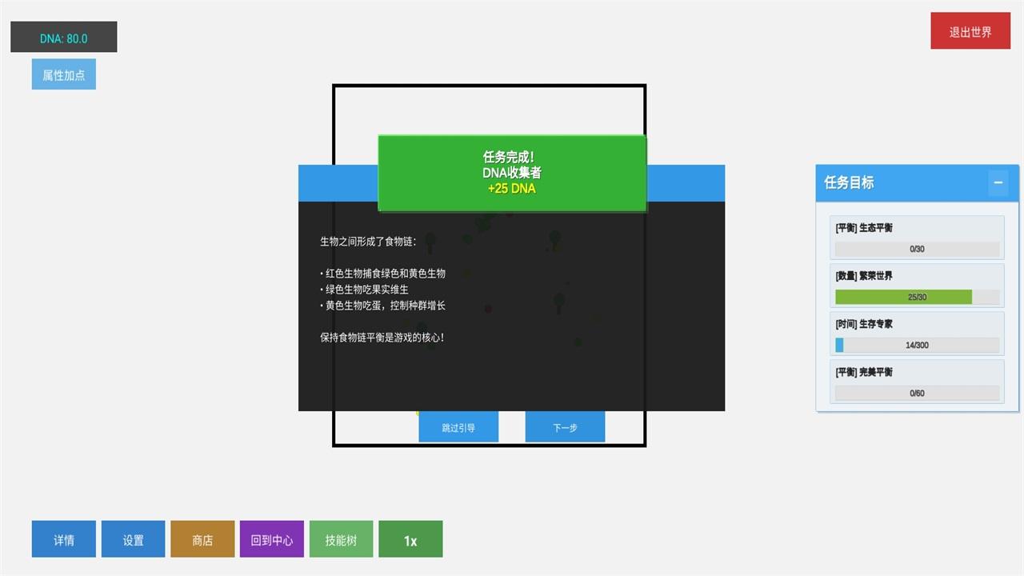Open the 商店 (Shop) panel
1024x576 pixels.
pyautogui.click(x=202, y=538)
